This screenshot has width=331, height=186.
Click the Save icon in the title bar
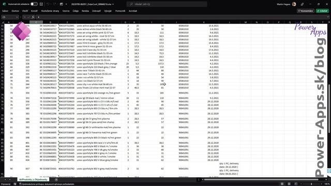point(41,4)
